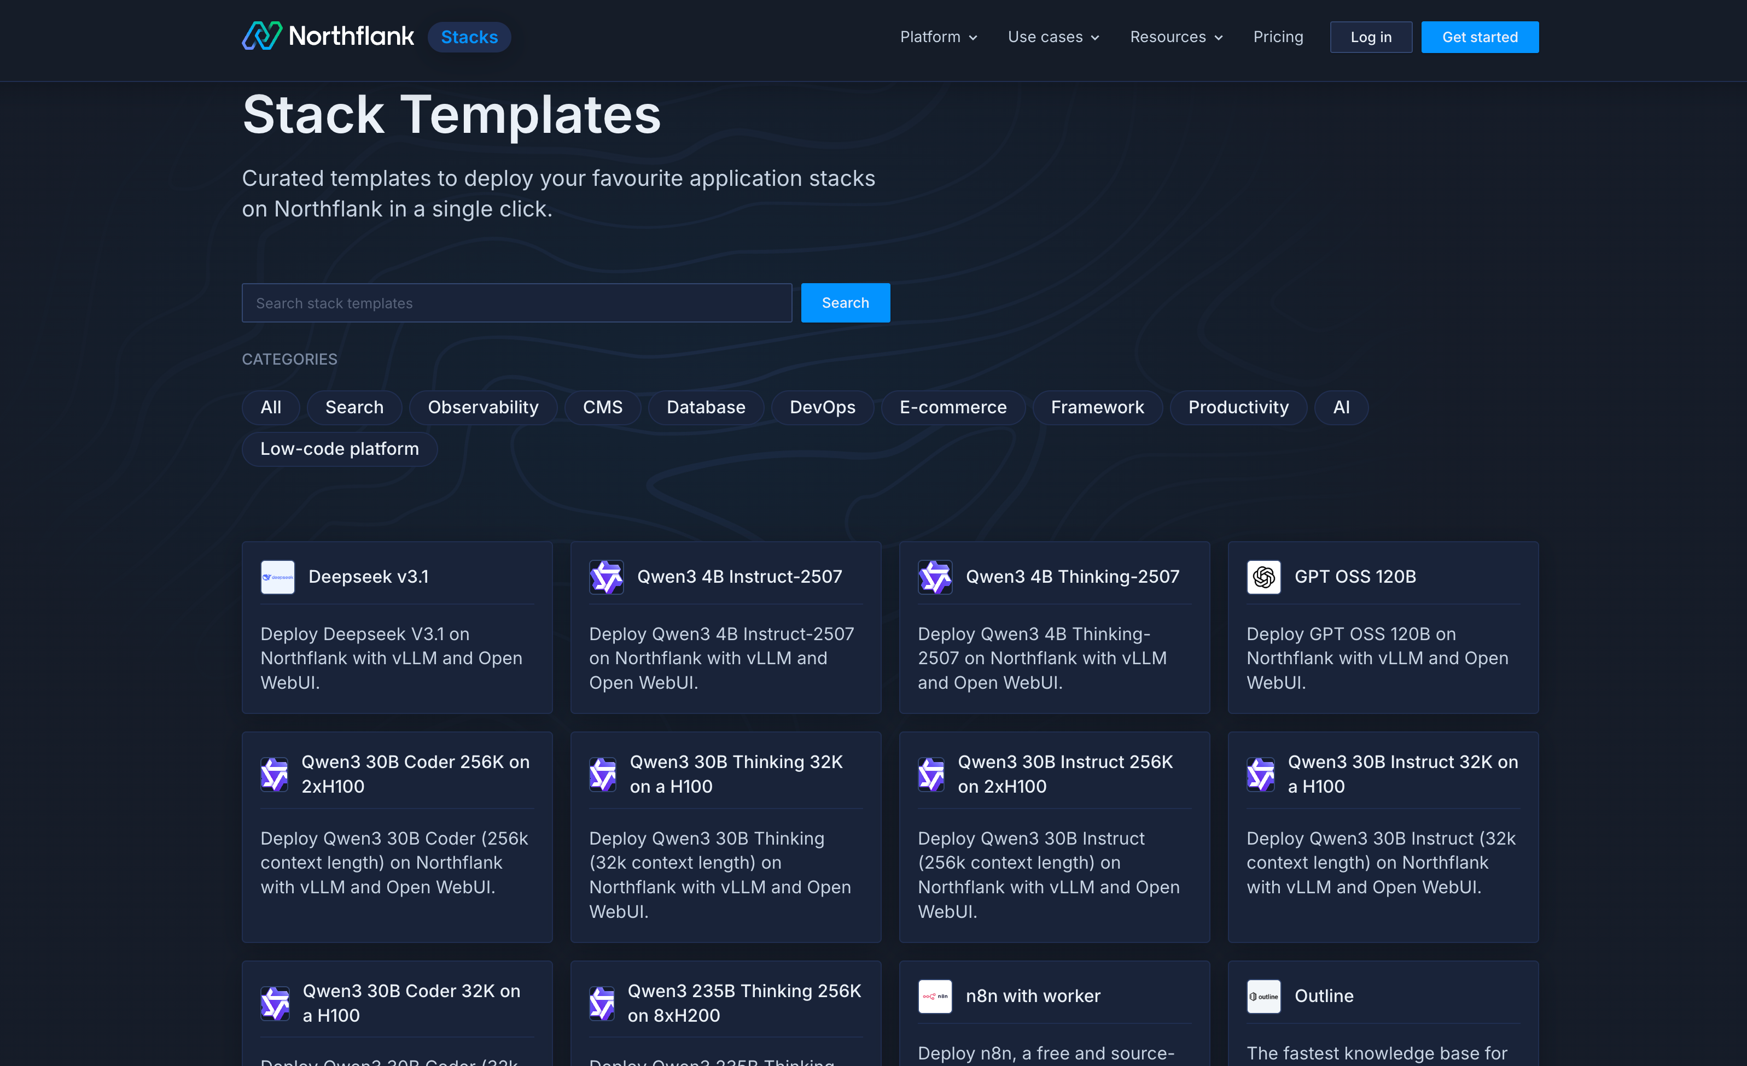Click 'The fastest knowledge base for' text
The image size is (1747, 1066).
(x=1377, y=1053)
